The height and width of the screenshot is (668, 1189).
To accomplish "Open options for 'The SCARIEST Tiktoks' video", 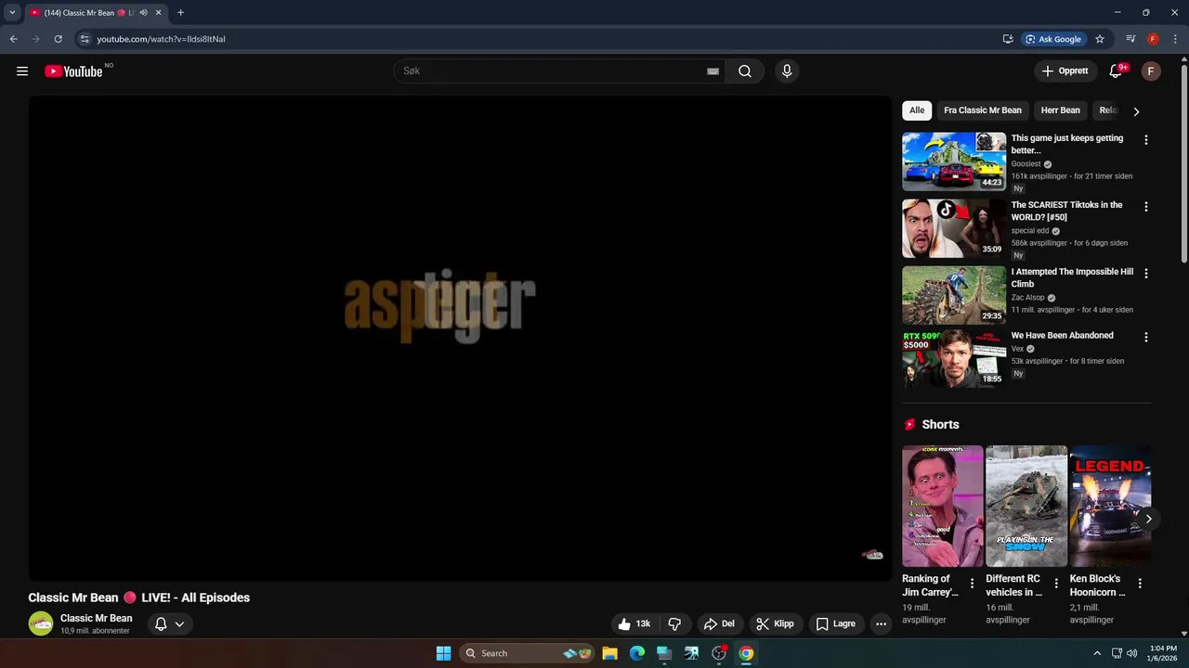I will point(1145,207).
